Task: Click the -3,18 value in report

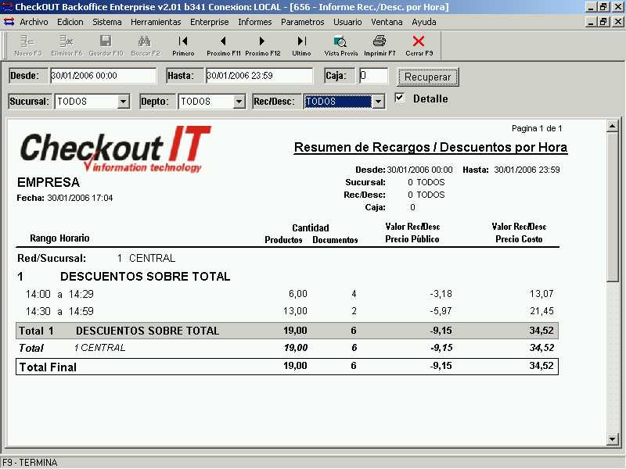Action: point(441,295)
